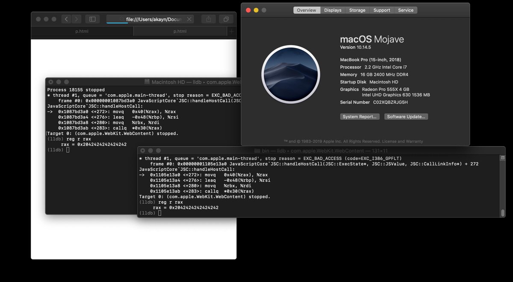Close the Safari window
Screen dimensions: 513x282
click(38, 19)
